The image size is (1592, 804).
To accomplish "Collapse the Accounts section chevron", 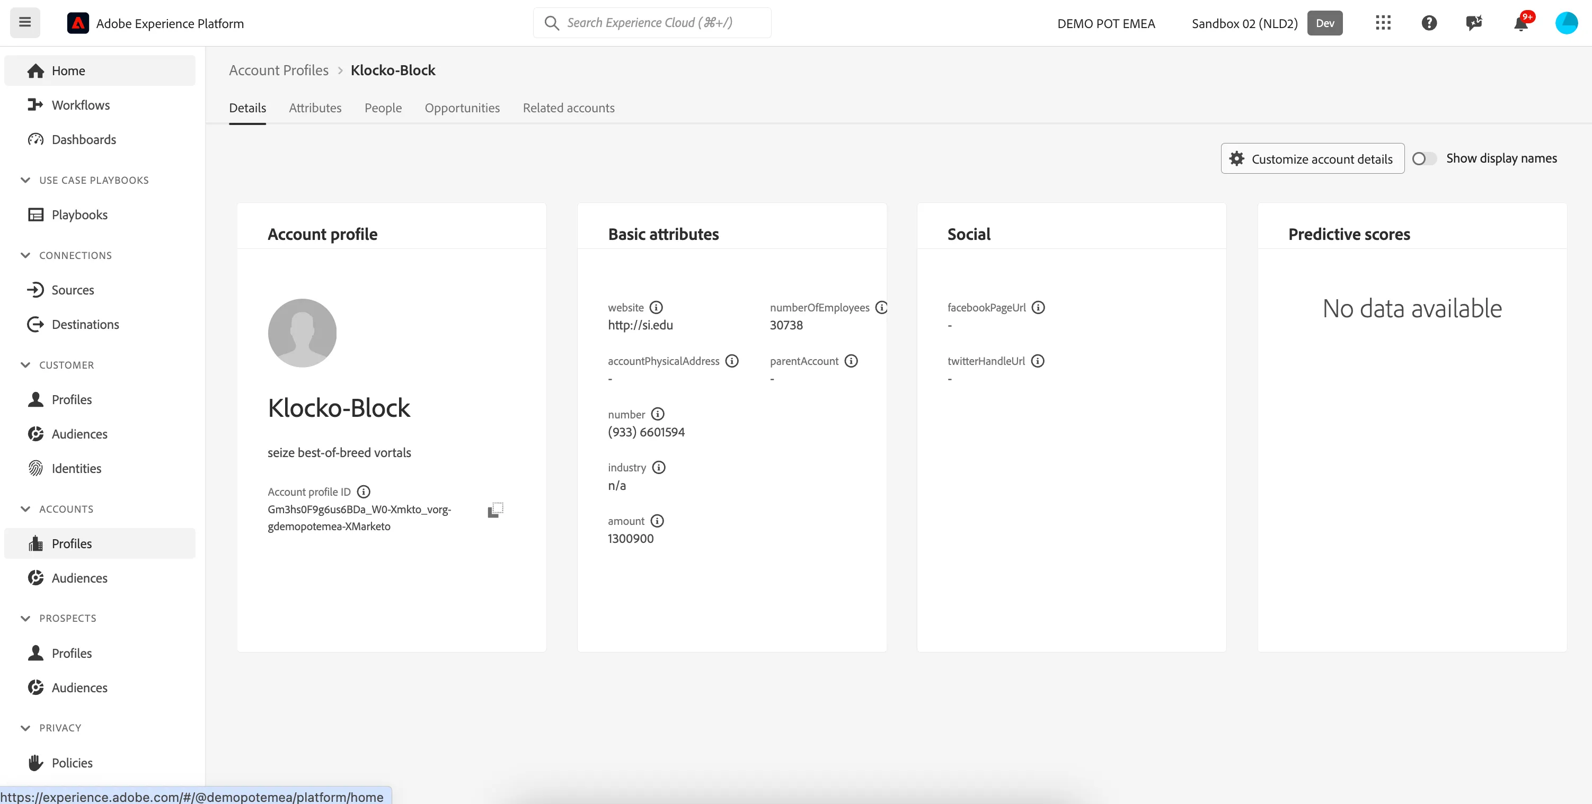I will coord(25,510).
